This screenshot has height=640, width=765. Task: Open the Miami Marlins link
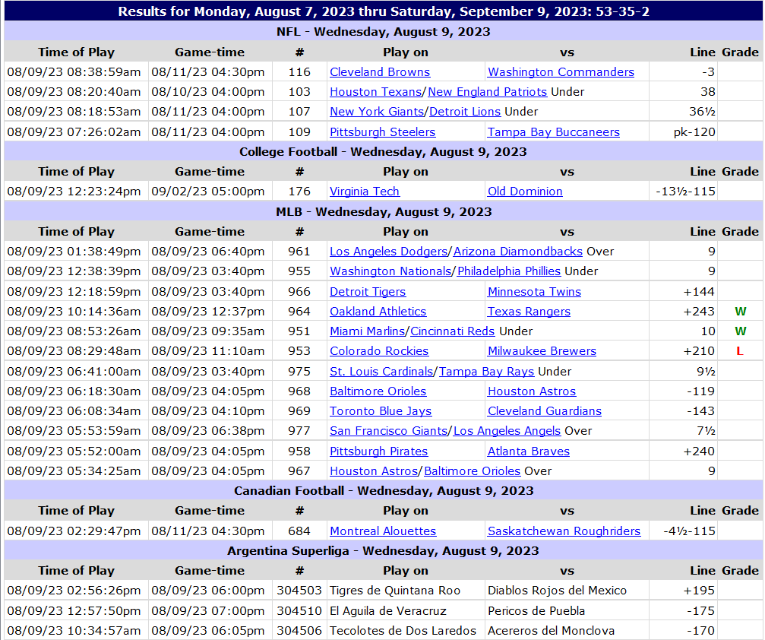368,331
